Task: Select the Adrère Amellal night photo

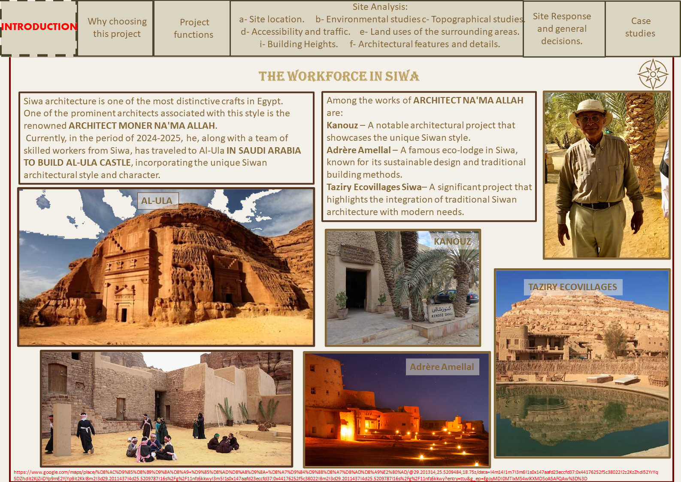Action: (x=397, y=409)
